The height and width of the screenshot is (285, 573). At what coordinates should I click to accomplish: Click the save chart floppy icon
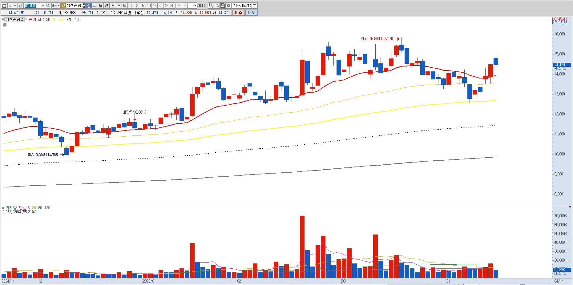223,6
